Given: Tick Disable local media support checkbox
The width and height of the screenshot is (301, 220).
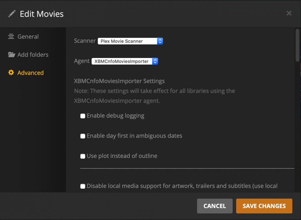Looking at the screenshot, I should tap(83, 186).
